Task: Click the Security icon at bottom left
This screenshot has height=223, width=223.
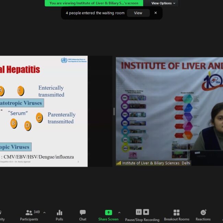Action: [1, 215]
